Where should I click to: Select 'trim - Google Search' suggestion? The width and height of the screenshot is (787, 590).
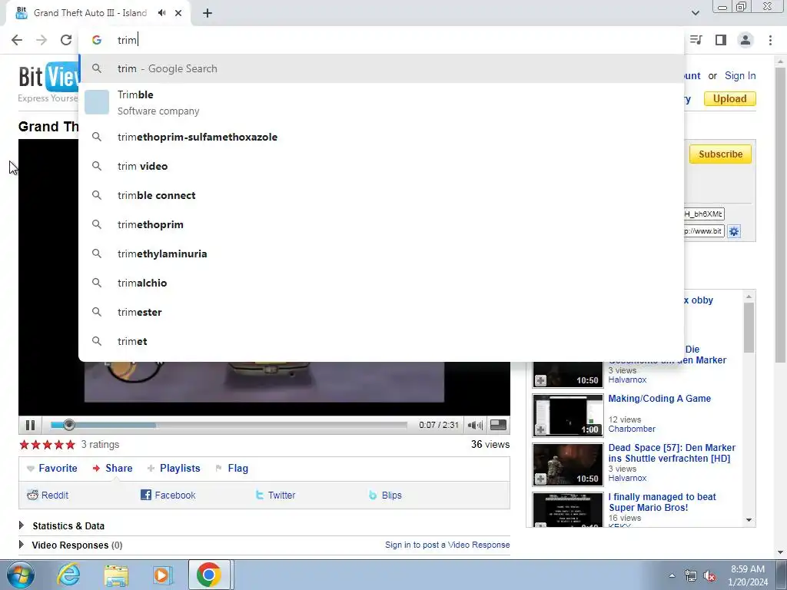pos(381,68)
